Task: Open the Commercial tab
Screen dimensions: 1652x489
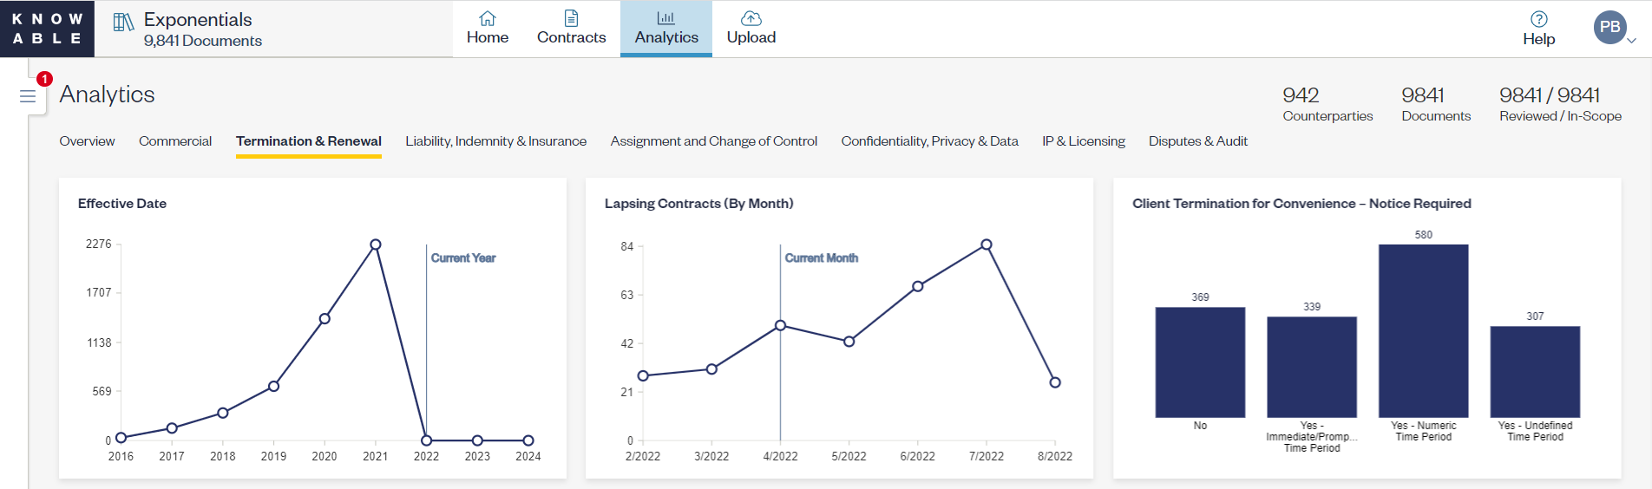Action: 175,141
